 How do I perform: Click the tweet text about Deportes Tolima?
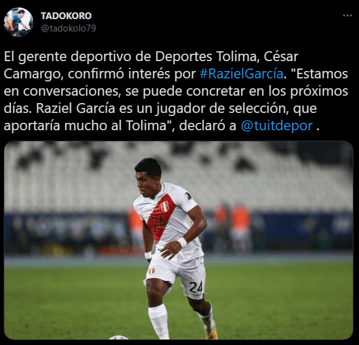click(176, 91)
